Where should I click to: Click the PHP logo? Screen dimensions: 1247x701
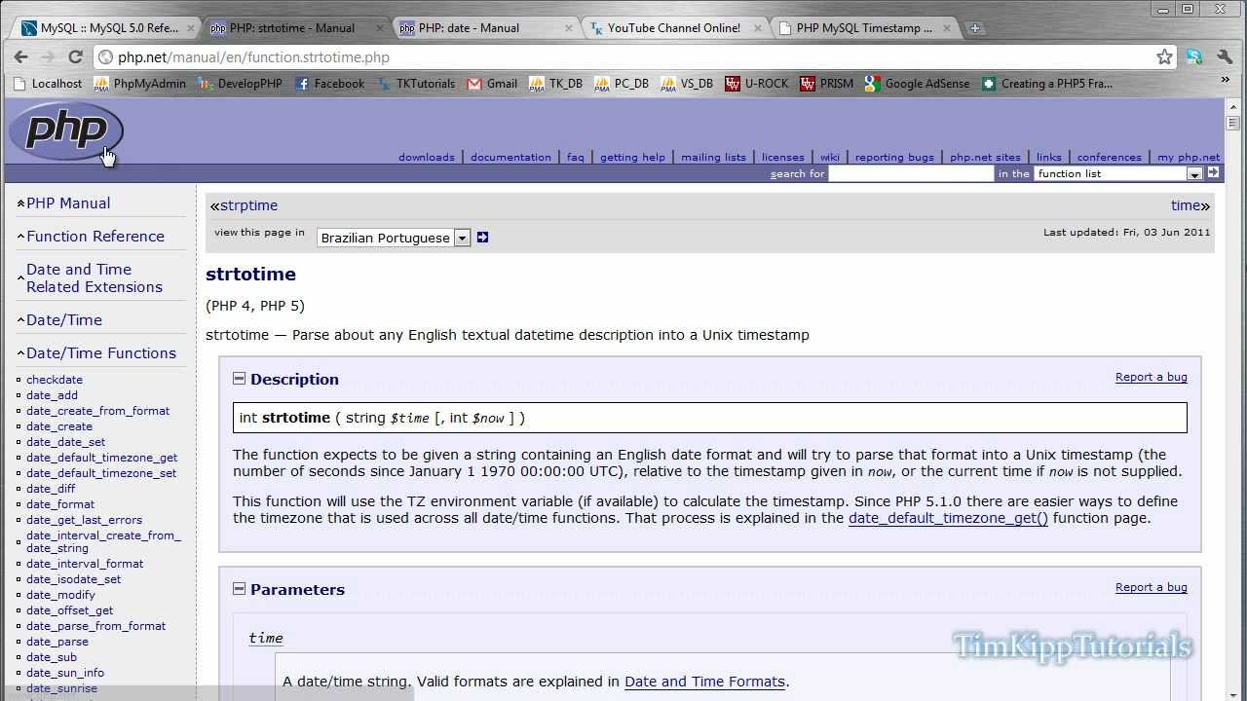(x=66, y=131)
